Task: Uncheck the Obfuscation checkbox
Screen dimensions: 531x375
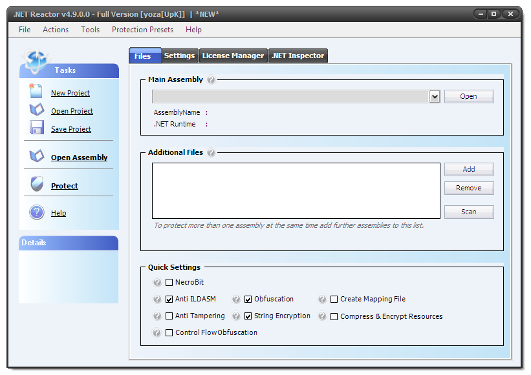Action: (248, 299)
